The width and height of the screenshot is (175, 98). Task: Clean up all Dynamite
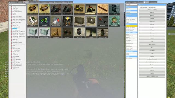(x=152, y=27)
